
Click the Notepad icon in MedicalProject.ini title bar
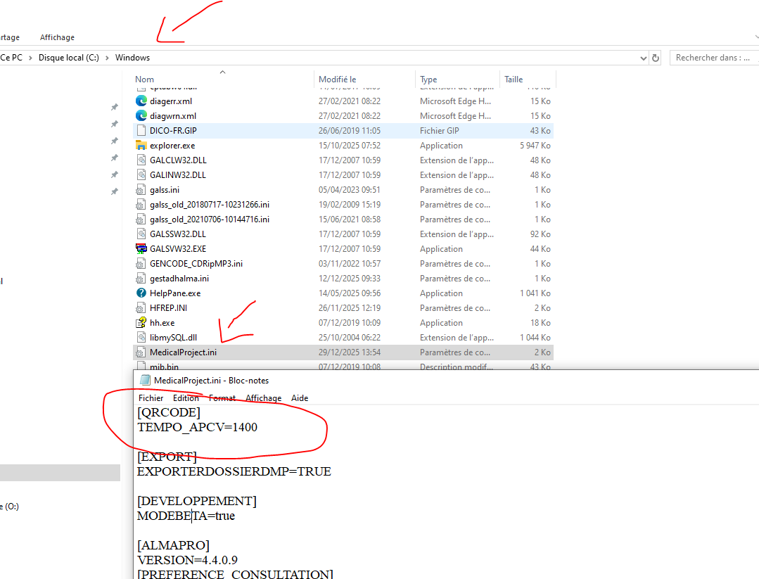[145, 380]
